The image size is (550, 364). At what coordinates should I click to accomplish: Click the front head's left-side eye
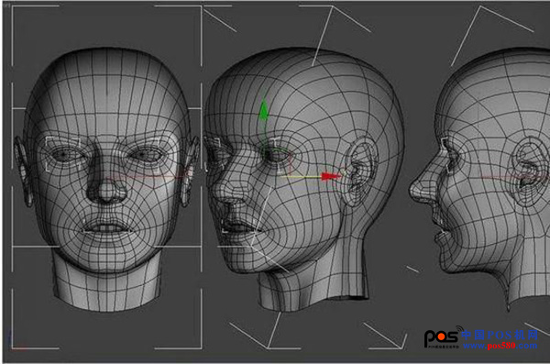pyautogui.click(x=64, y=154)
